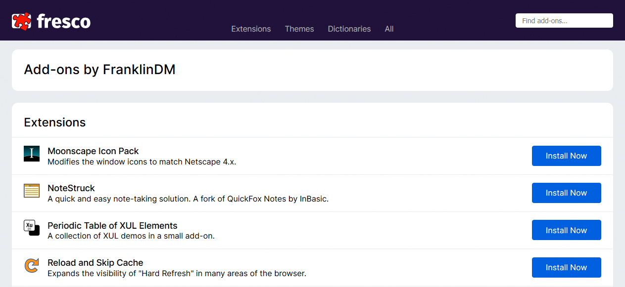The image size is (625, 287).
Task: Select the All category in navigation
Action: tap(389, 29)
